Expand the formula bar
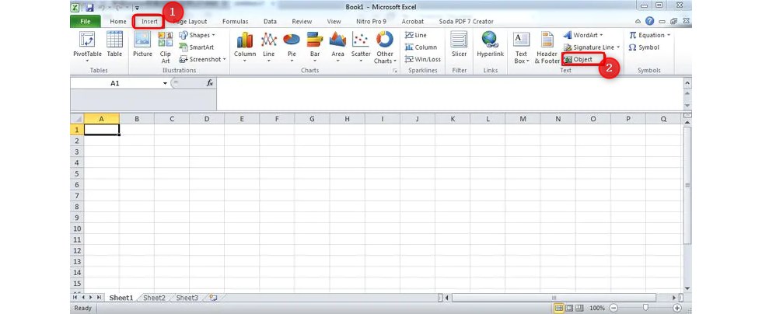Image resolution: width=762 pixels, height=314 pixels. pyautogui.click(x=687, y=83)
